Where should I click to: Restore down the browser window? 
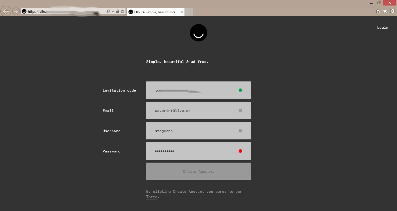[379, 3]
